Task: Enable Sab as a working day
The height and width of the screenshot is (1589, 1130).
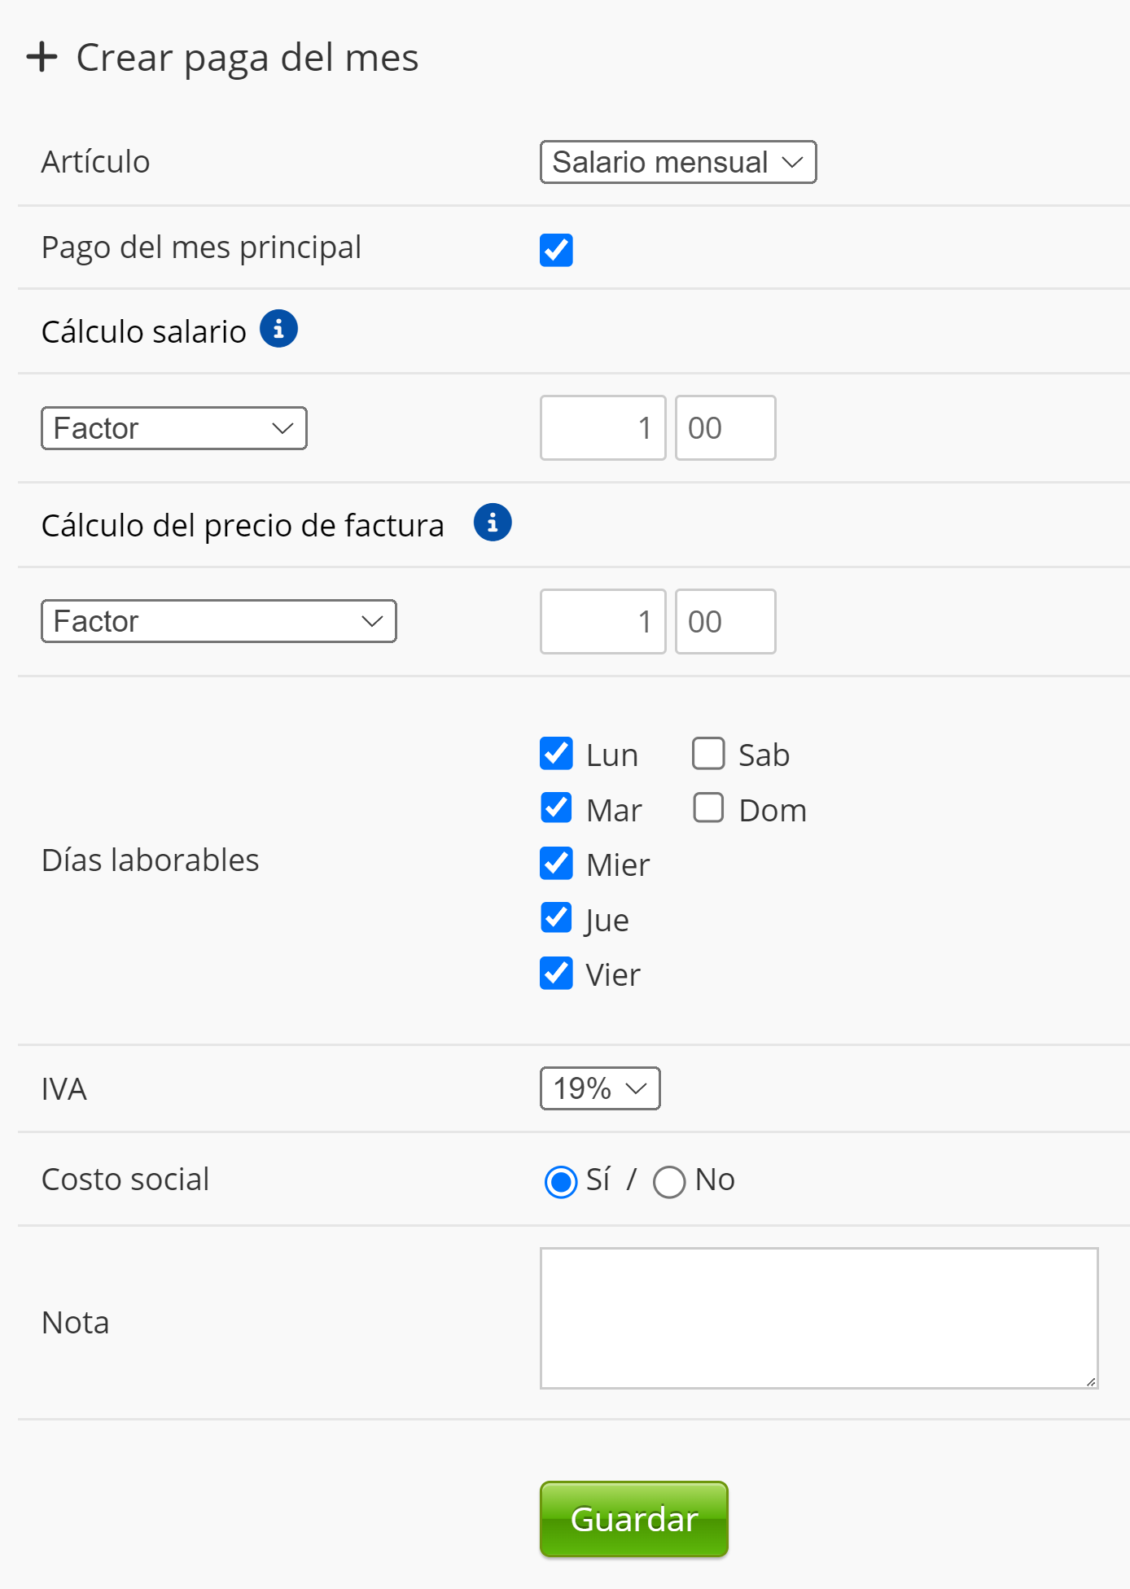Action: coord(708,754)
